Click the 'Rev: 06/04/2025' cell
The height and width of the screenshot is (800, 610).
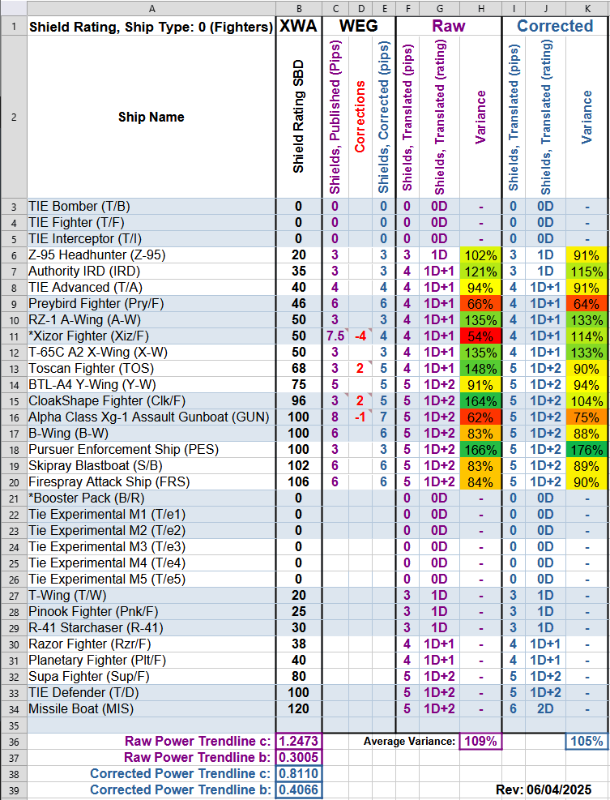point(544,790)
